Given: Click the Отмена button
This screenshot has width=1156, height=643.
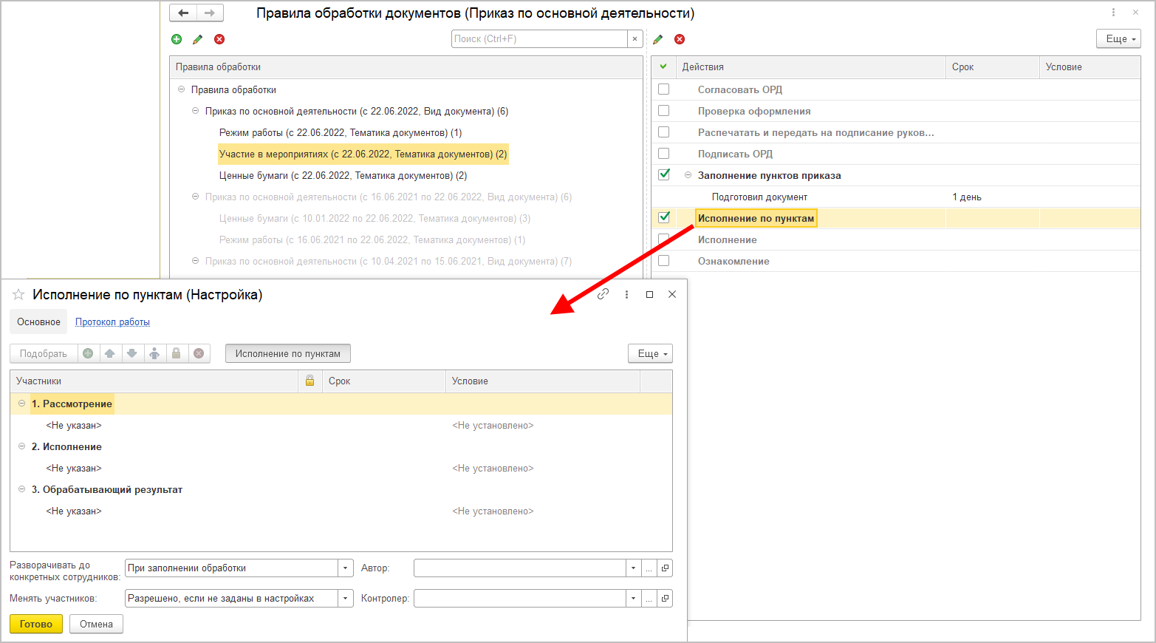Looking at the screenshot, I should tap(96, 624).
